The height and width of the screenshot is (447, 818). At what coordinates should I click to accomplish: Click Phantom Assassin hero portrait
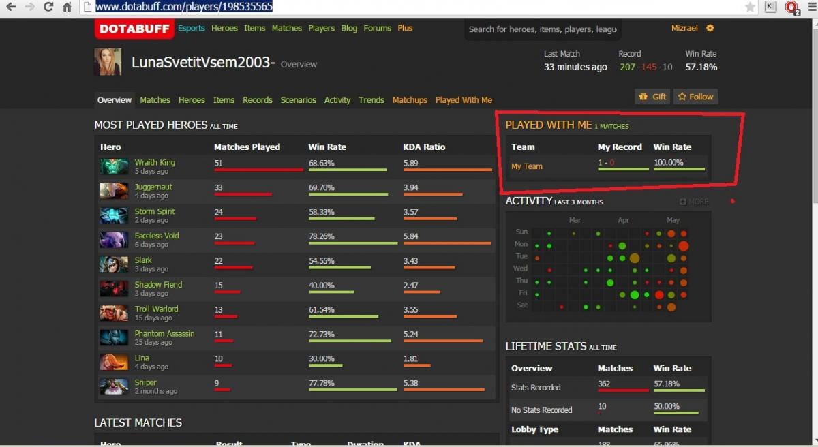click(x=114, y=338)
